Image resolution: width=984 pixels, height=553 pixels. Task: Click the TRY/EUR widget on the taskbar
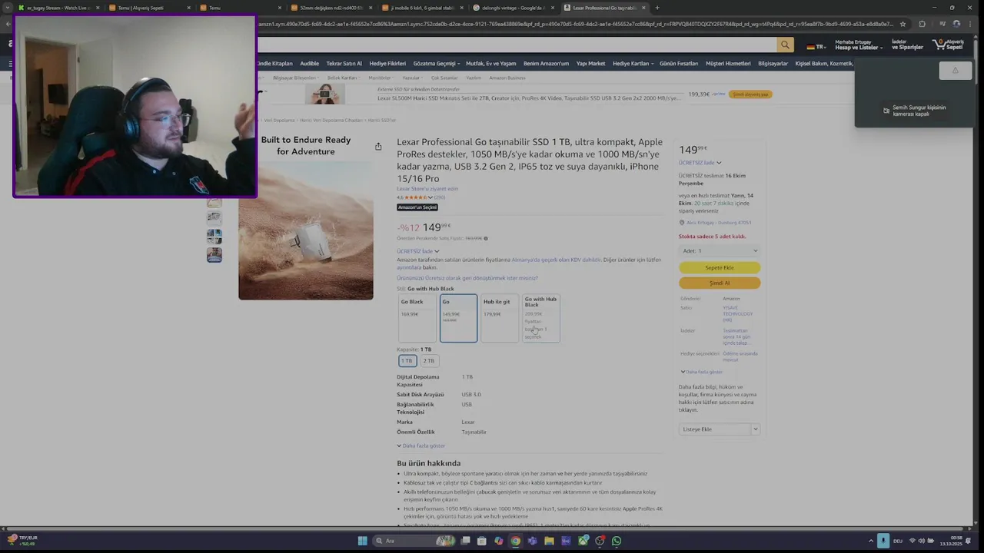click(x=22, y=541)
